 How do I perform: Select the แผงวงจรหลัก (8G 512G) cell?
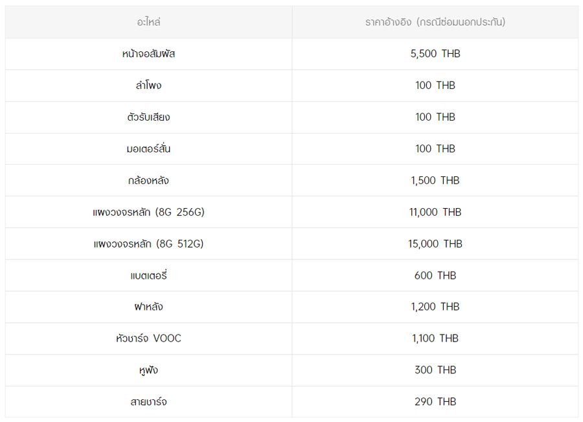click(148, 244)
